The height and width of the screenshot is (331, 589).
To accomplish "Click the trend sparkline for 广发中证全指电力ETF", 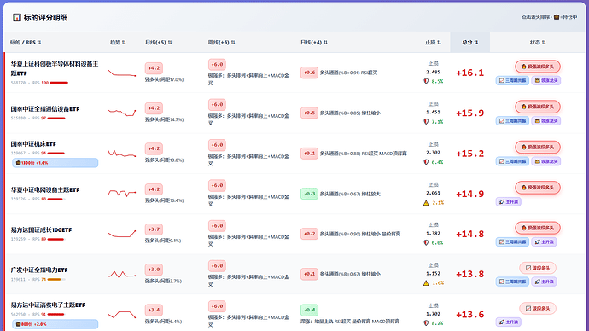I will coord(122,275).
